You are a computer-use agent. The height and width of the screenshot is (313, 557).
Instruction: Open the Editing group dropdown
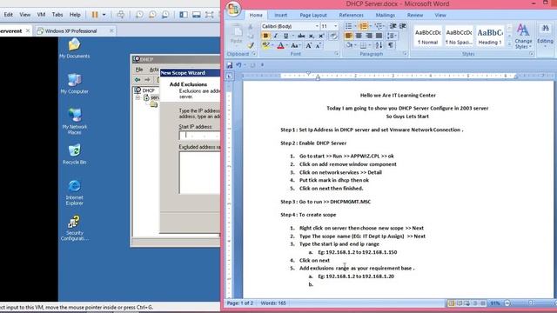[545, 37]
